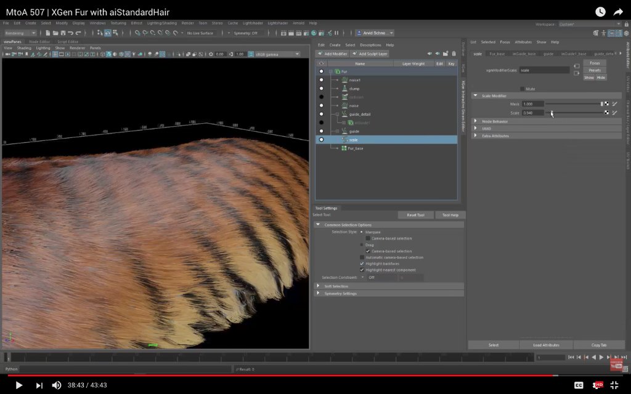
Task: Uncheck Highlight backfaces option
Action: (x=362, y=263)
